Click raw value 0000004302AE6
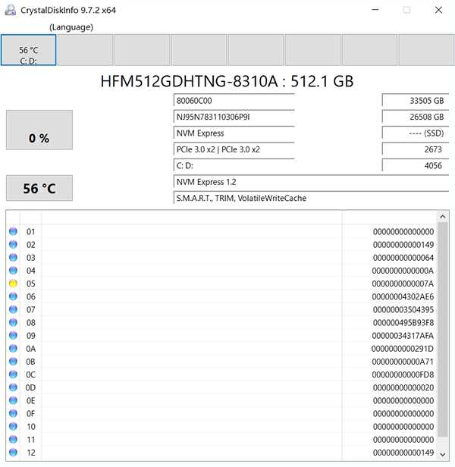Image resolution: width=455 pixels, height=467 pixels. [403, 296]
